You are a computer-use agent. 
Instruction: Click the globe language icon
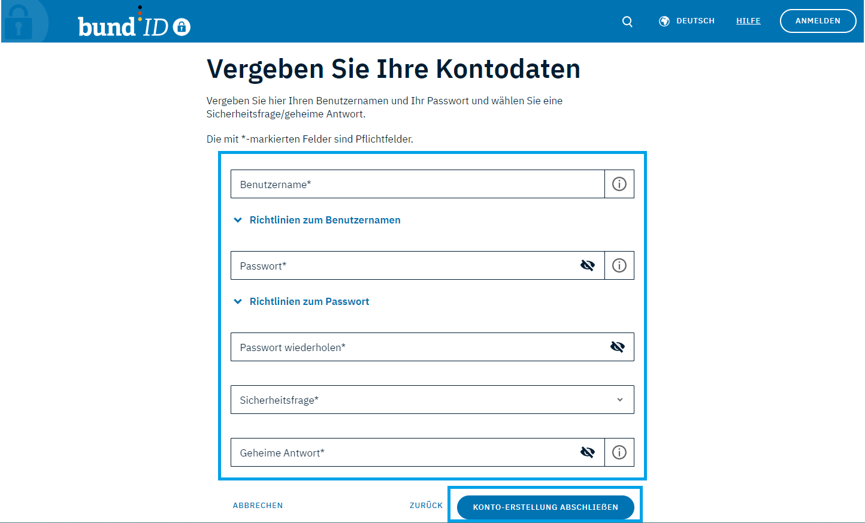coord(664,21)
